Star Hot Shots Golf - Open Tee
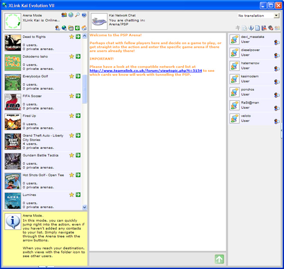The height and width of the screenshot is (269, 284). point(71,175)
